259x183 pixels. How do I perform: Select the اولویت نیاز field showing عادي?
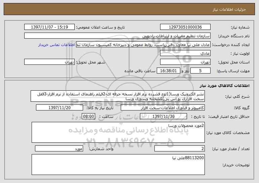click(185, 53)
